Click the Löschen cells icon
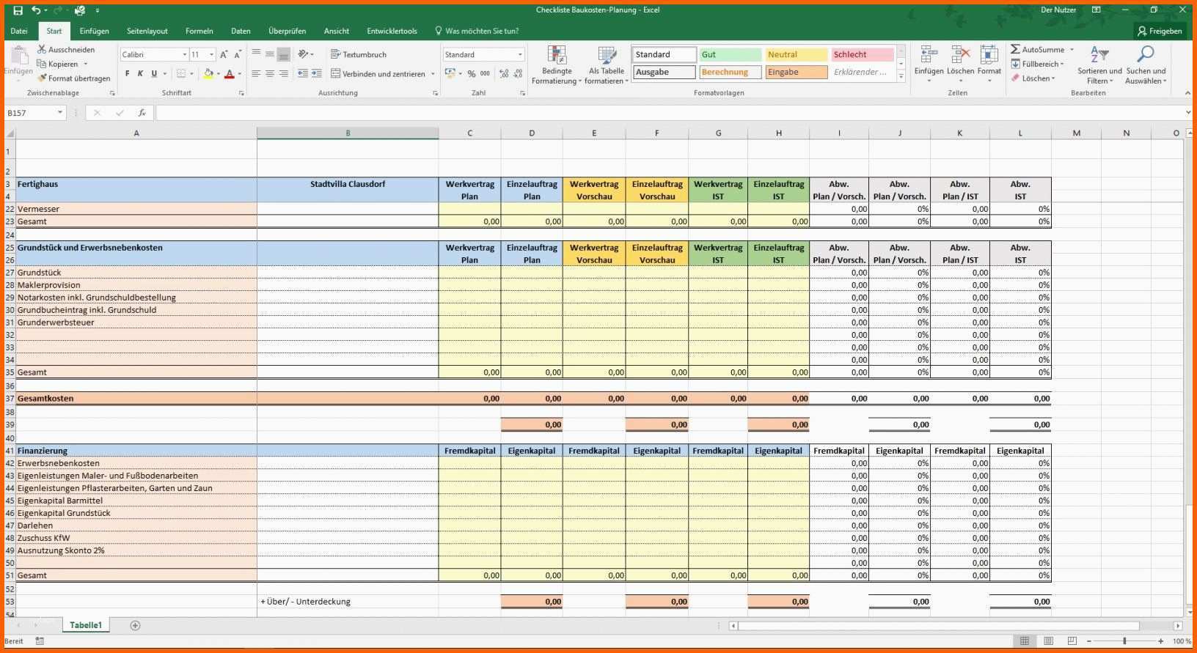Image resolution: width=1197 pixels, height=653 pixels. click(960, 55)
